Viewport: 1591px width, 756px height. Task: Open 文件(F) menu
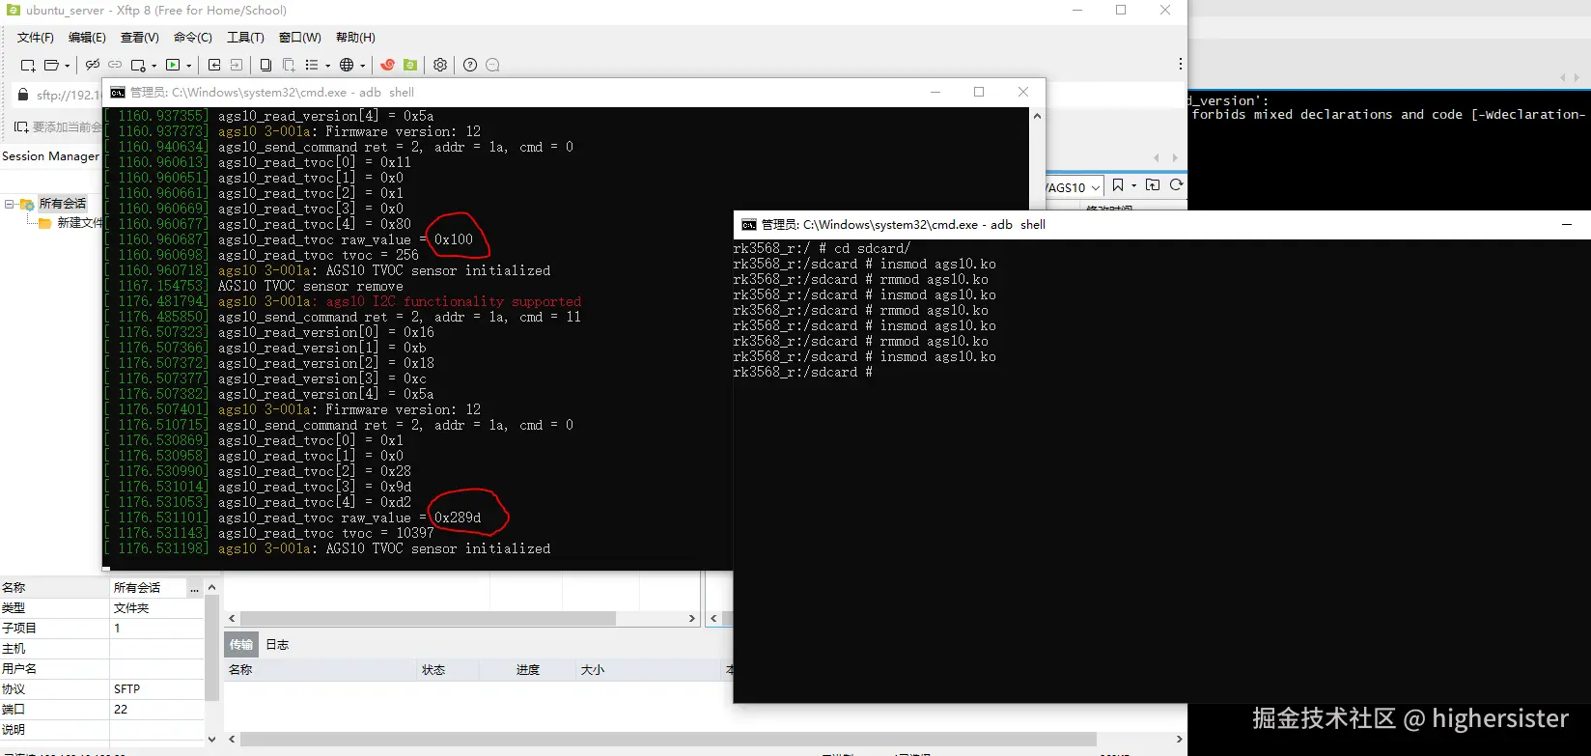click(36, 37)
